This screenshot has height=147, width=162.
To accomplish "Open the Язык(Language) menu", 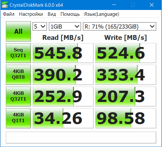I will tap(102, 14).
